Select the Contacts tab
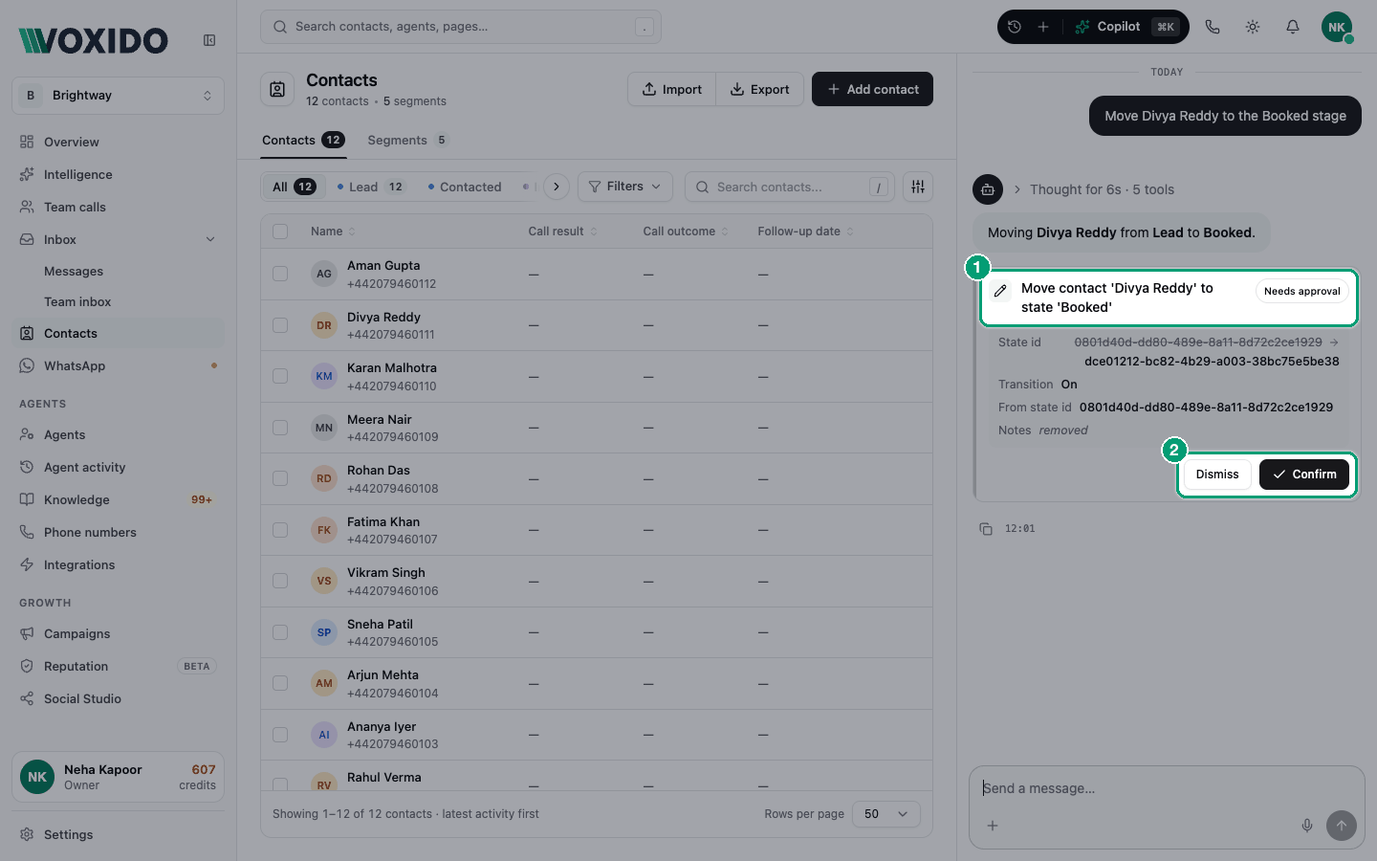The image size is (1377, 861). click(303, 140)
